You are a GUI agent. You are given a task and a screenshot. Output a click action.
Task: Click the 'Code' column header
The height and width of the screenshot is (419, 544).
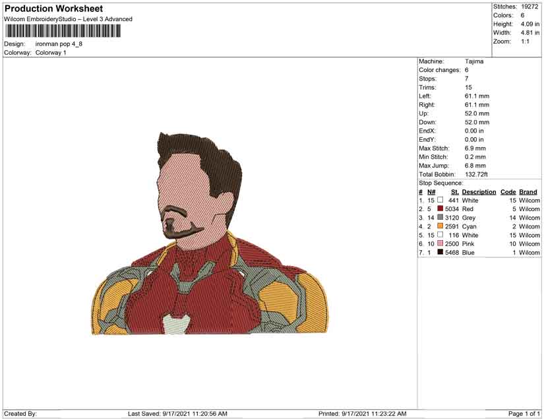[508, 192]
